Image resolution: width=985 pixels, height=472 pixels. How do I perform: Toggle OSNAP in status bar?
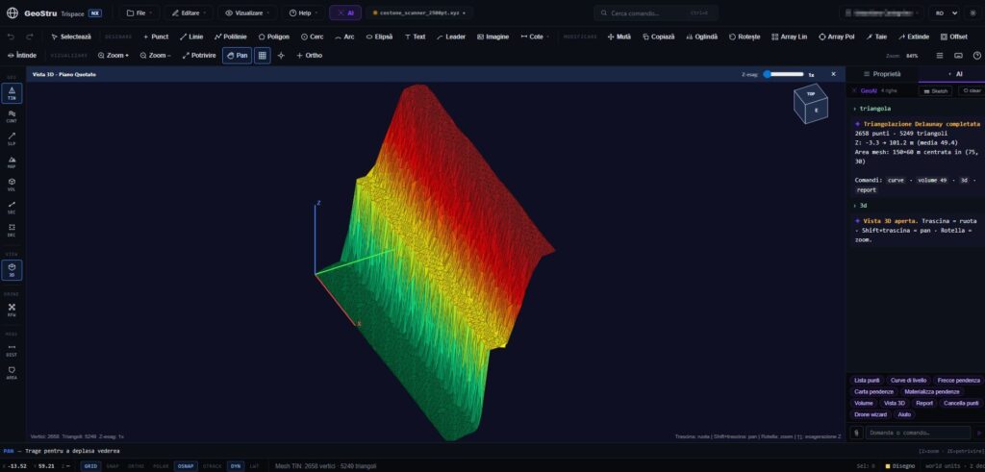pos(186,466)
